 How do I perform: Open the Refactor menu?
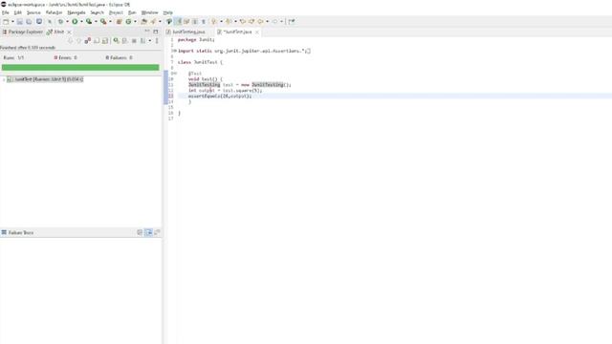click(x=54, y=12)
